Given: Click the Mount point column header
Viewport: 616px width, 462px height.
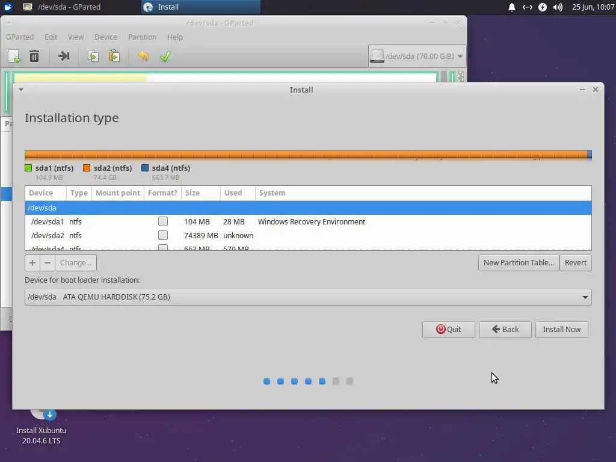Looking at the screenshot, I should pos(118,193).
